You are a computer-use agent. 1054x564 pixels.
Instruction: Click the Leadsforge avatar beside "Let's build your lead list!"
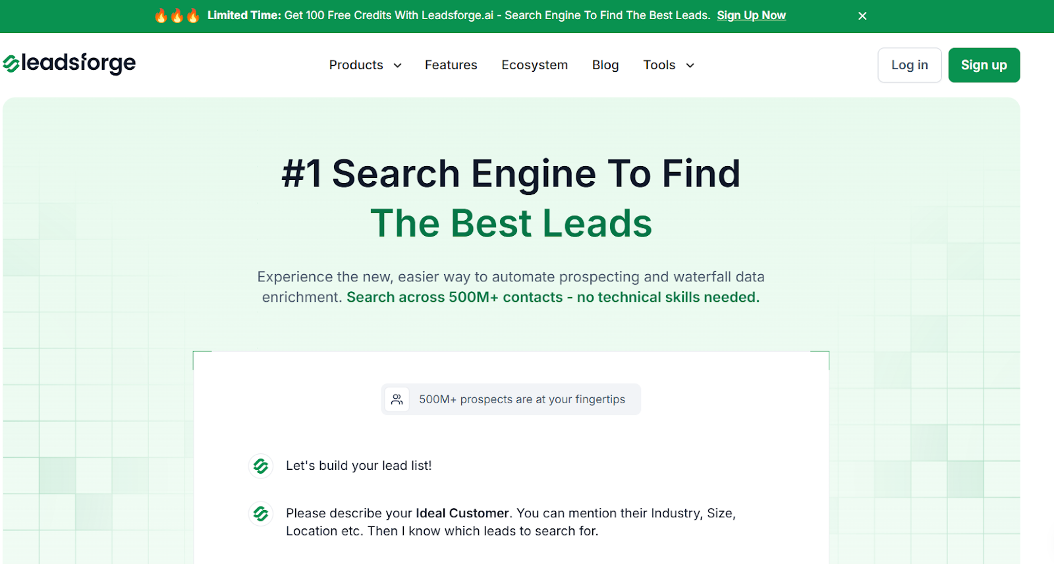click(260, 465)
